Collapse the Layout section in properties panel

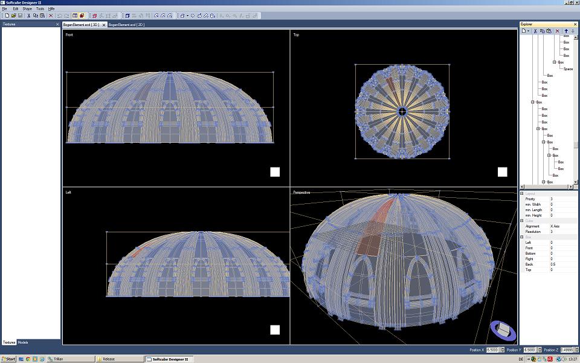[522, 194]
